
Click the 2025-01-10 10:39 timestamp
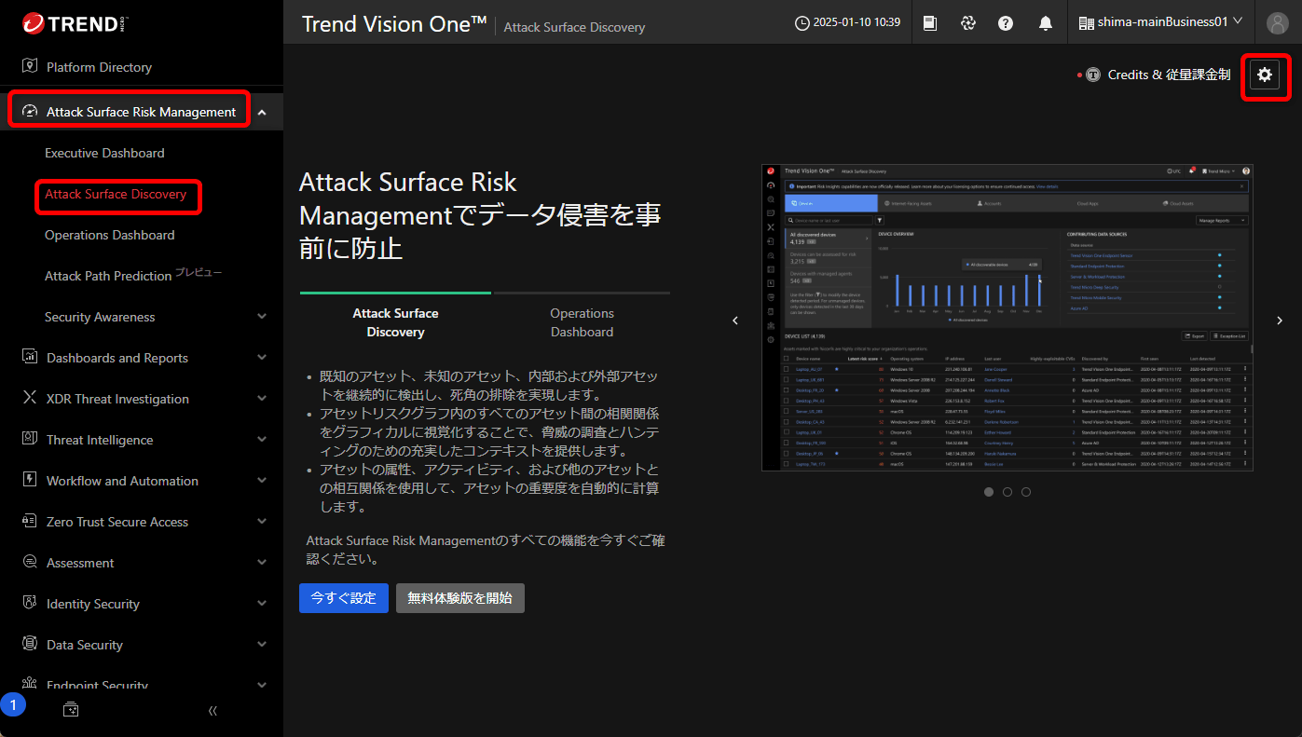tap(857, 22)
